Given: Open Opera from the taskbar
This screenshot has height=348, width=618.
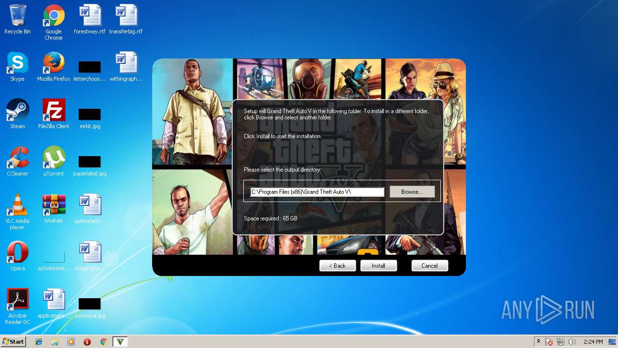Looking at the screenshot, I should tap(87, 342).
